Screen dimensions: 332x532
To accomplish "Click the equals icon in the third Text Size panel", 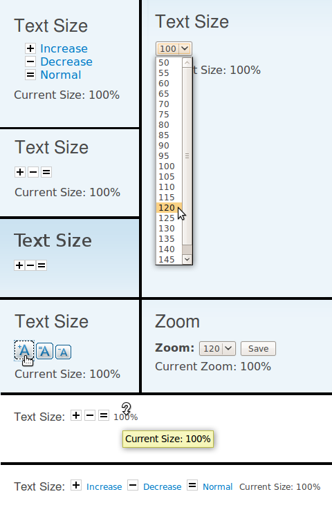I will (41, 265).
